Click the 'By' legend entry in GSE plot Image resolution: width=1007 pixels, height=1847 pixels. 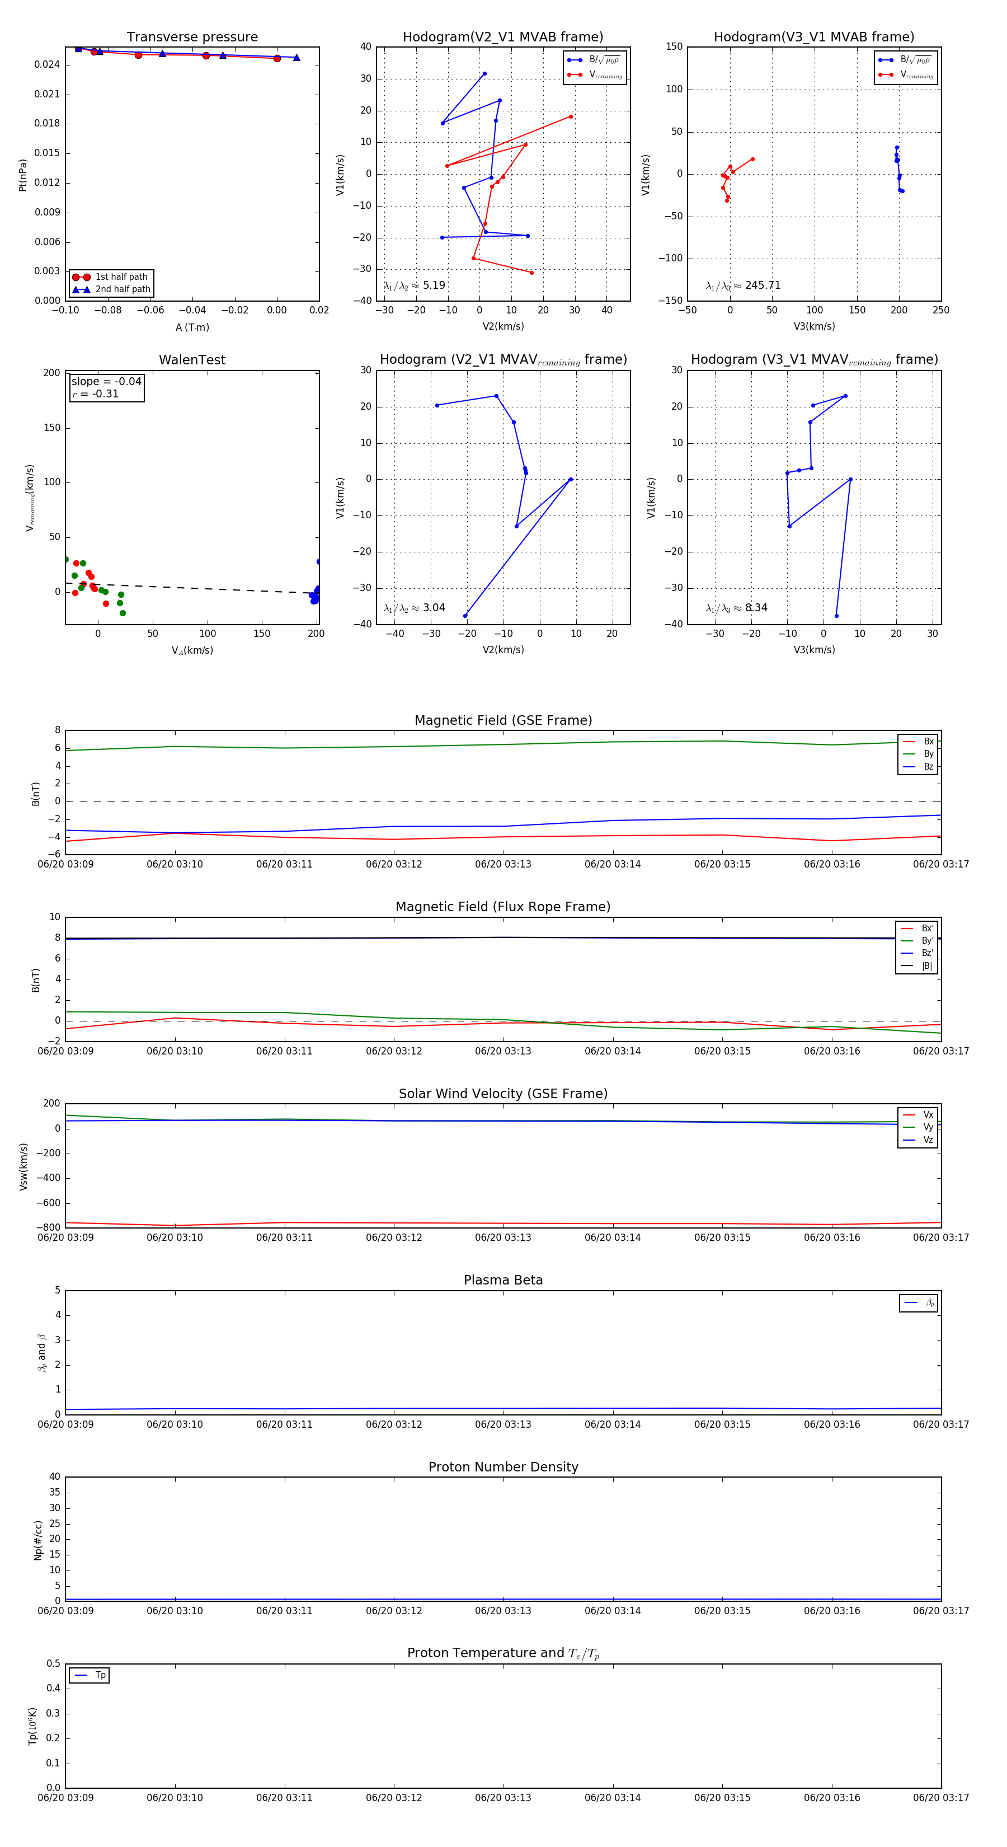(x=918, y=753)
